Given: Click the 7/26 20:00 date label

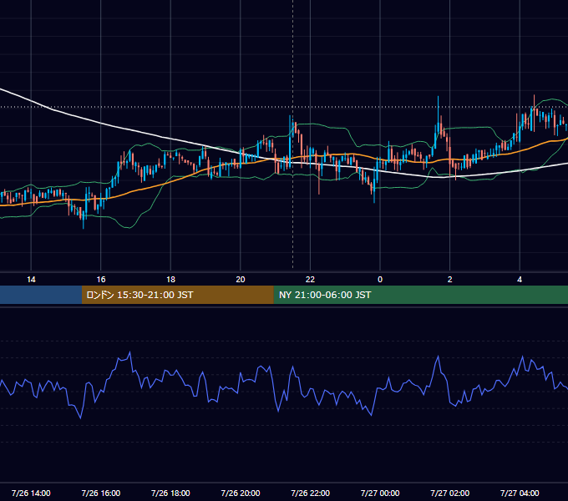Looking at the screenshot, I should coord(241,493).
